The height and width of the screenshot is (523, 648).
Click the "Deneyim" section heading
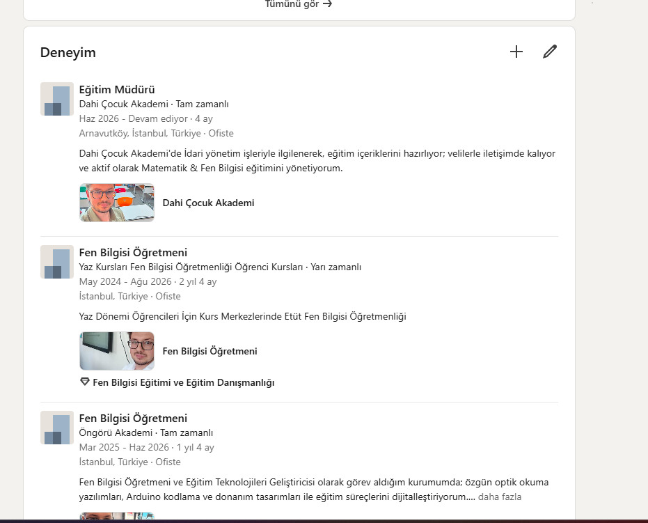click(68, 52)
